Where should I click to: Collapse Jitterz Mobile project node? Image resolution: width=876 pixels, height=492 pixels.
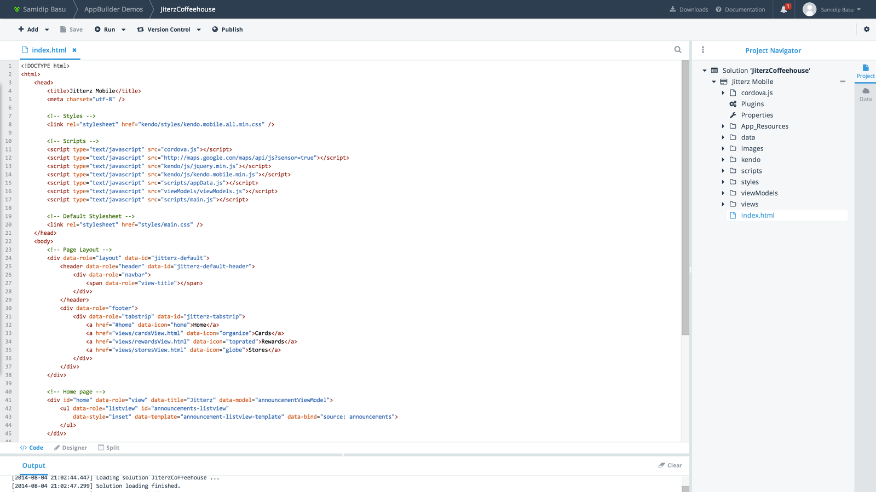(x=714, y=82)
